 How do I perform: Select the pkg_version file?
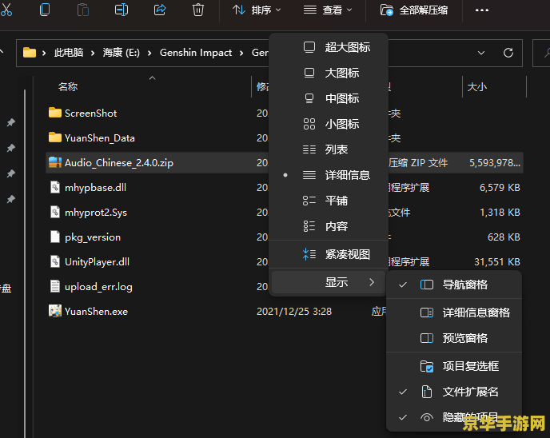tap(93, 237)
